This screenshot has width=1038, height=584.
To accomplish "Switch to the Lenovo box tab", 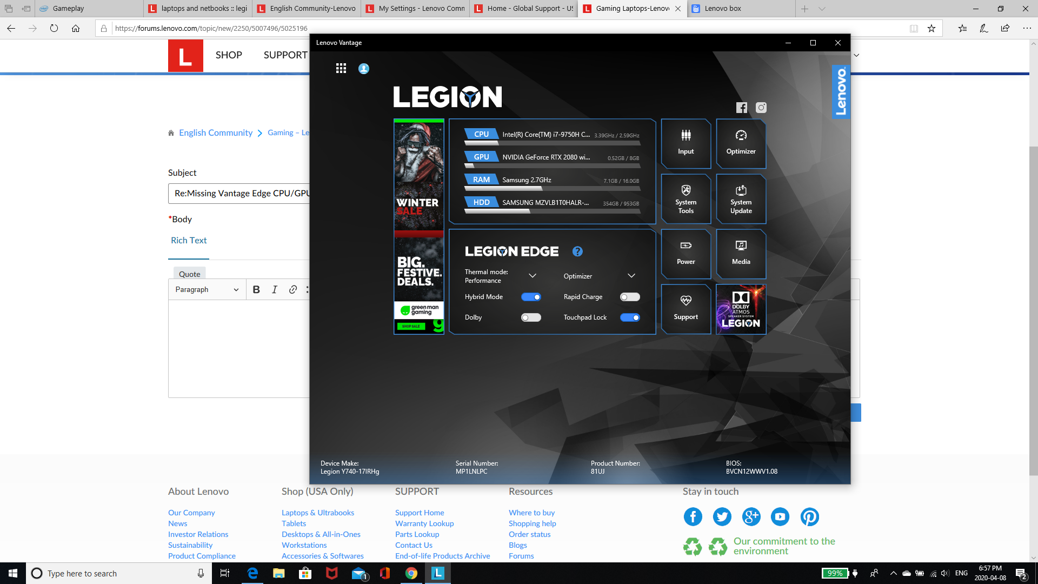I will click(741, 9).
